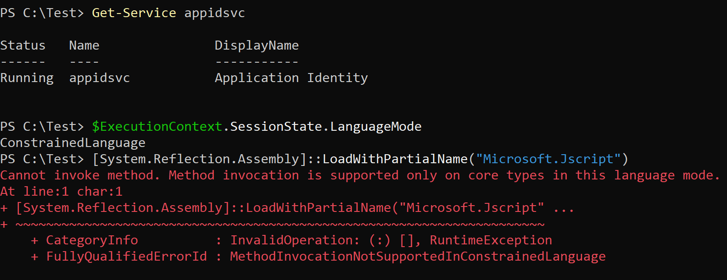Click the "At line:1 char:1" error location

pyautogui.click(x=61, y=192)
